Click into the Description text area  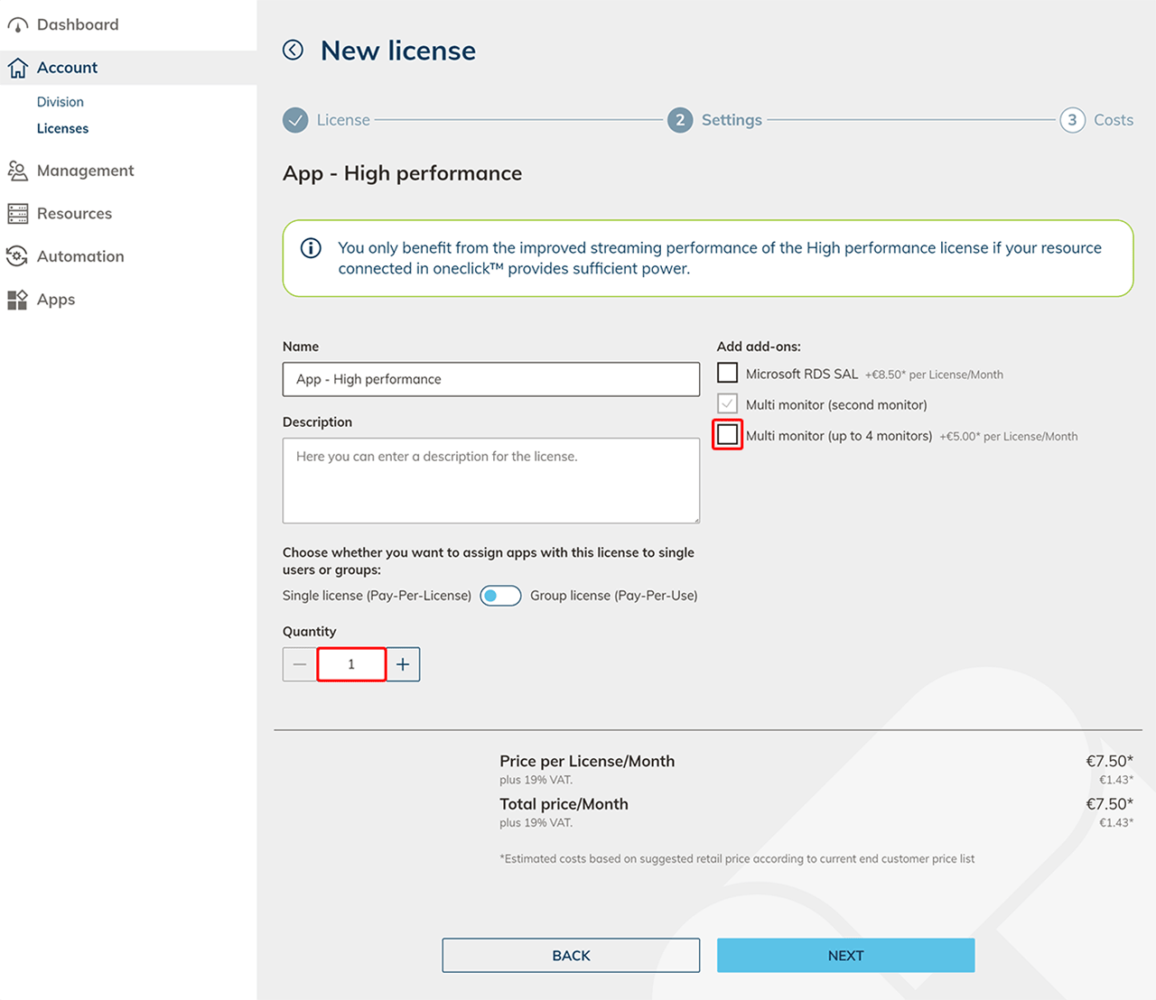point(490,480)
